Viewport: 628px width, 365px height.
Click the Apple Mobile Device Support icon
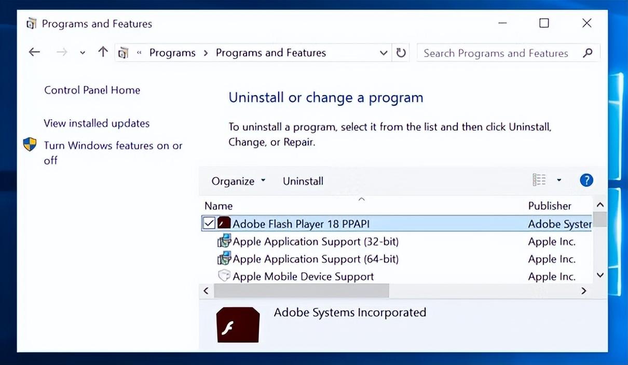click(224, 276)
